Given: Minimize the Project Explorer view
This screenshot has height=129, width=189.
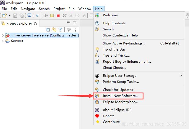Looking at the screenshot, I should click(x=68, y=22).
